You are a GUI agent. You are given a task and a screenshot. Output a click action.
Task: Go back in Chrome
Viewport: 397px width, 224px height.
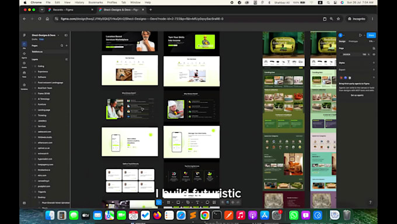25,19
